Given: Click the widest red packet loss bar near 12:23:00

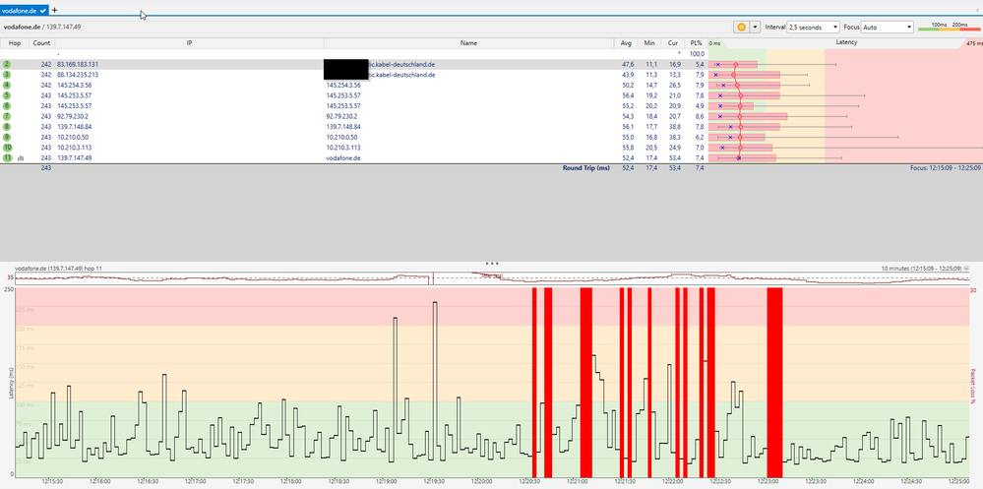Looking at the screenshot, I should (774, 383).
